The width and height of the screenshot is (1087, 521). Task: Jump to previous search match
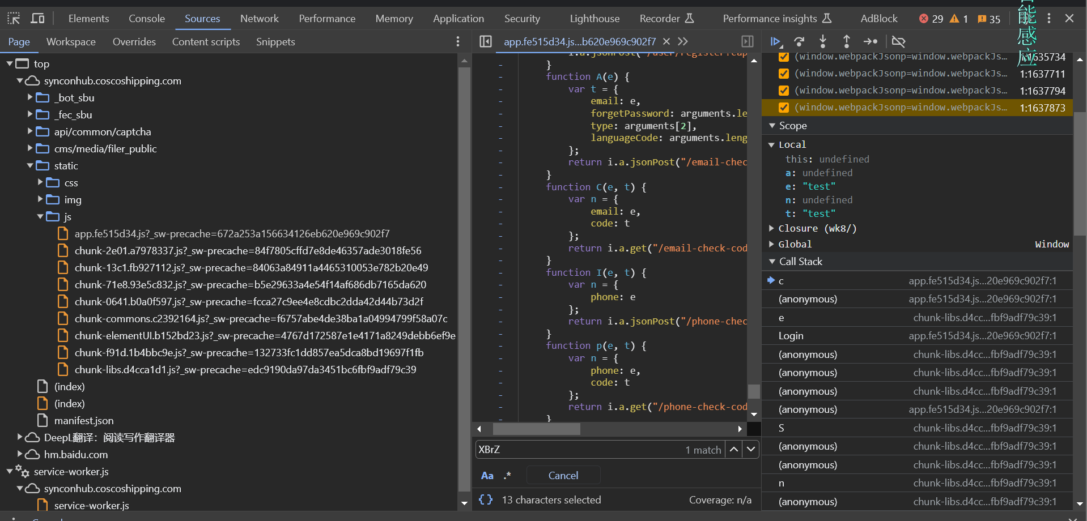coord(733,450)
